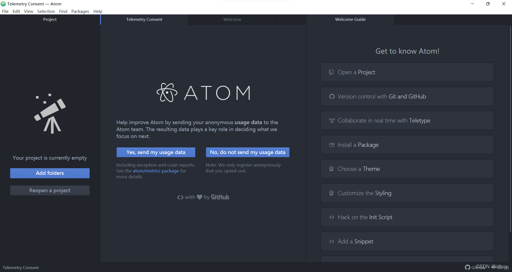
Task: Click the GitHub icon in status bar
Action: [467, 267]
